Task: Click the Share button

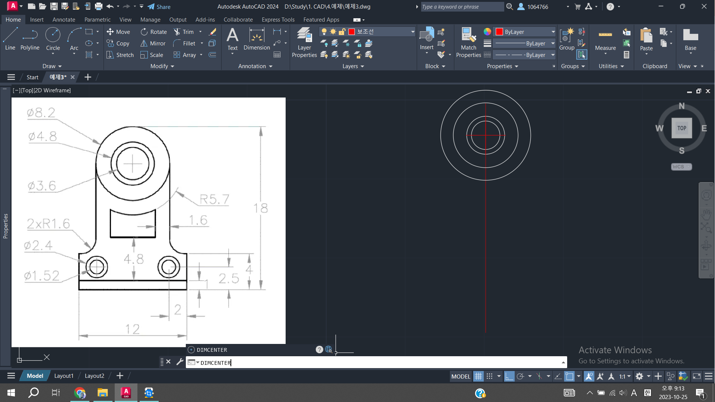Action: pyautogui.click(x=159, y=7)
